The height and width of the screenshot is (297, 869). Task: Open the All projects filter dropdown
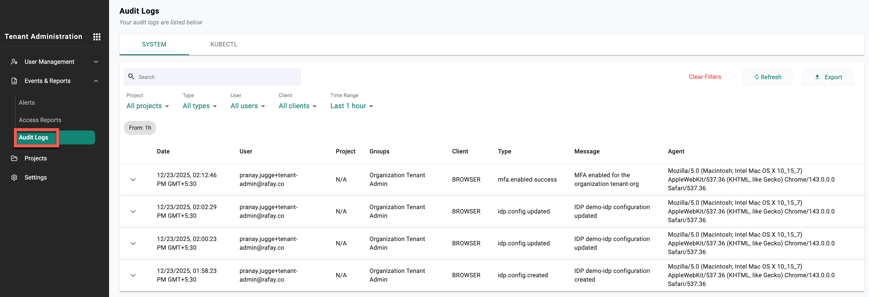(x=147, y=106)
